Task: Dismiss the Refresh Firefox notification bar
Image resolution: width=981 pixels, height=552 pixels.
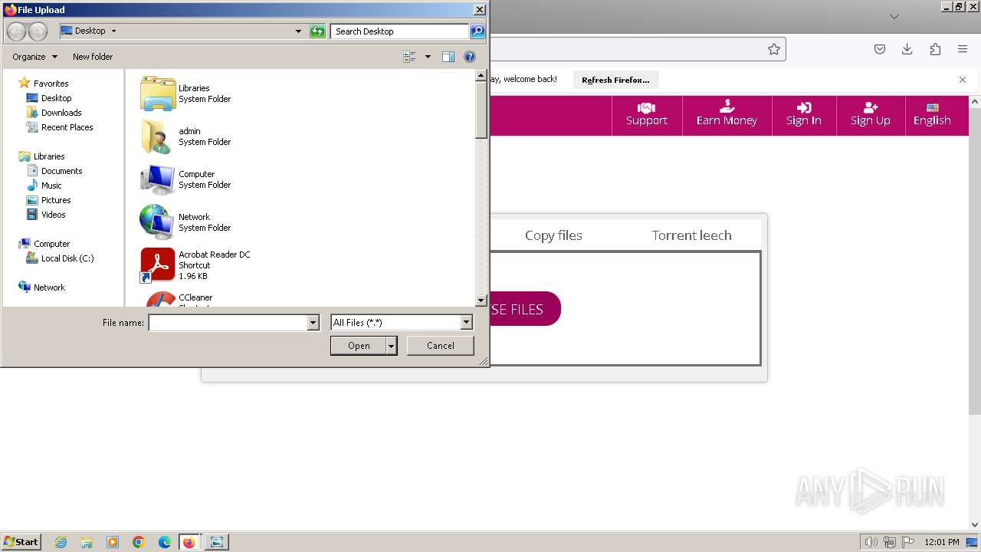Action: pos(963,80)
